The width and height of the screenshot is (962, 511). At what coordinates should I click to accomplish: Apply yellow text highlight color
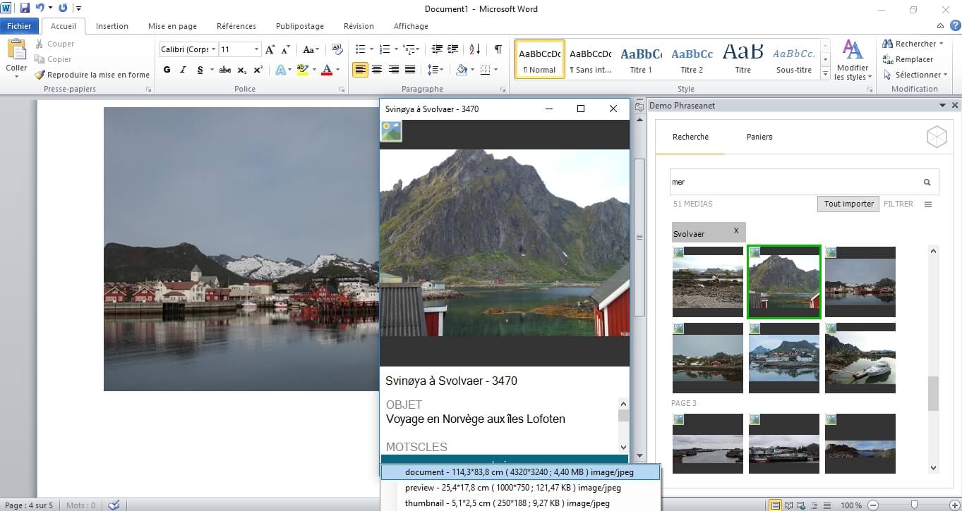(x=303, y=70)
